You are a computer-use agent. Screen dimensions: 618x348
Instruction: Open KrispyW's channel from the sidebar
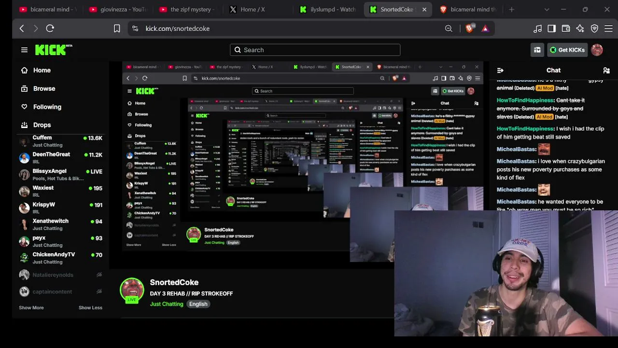pos(61,208)
